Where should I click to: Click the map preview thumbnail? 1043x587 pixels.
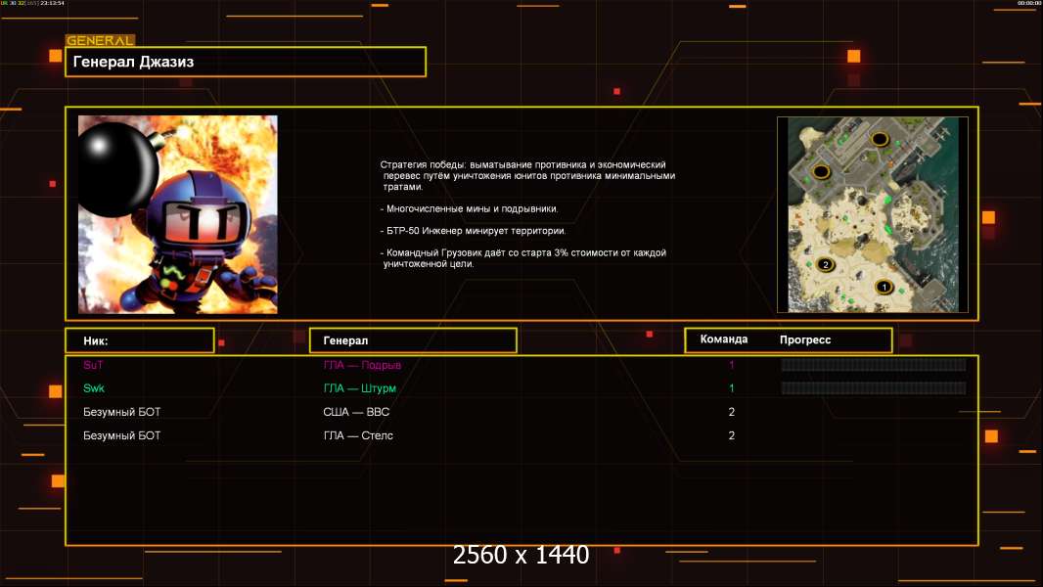coord(873,214)
